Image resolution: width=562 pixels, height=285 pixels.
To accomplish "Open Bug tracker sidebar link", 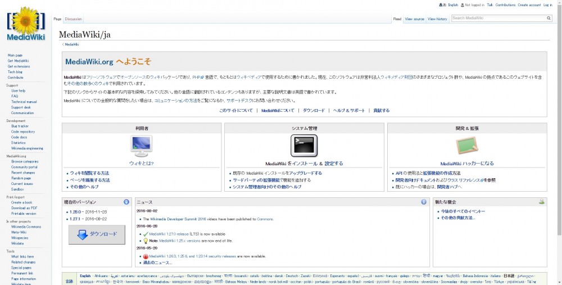I will coord(20,126).
